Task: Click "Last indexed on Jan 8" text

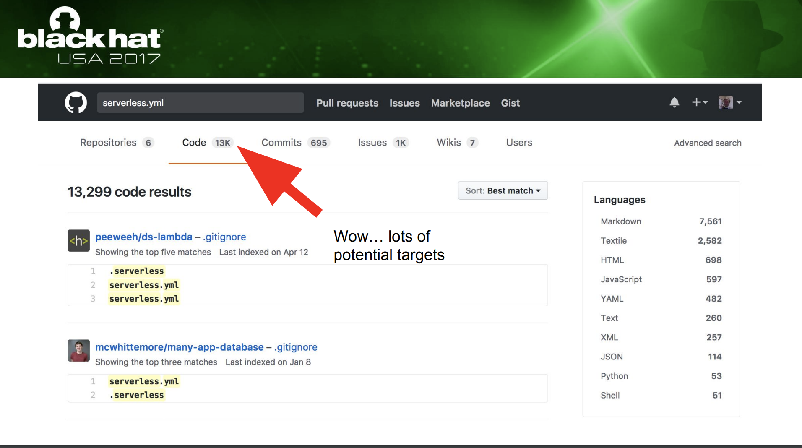Action: click(x=268, y=362)
